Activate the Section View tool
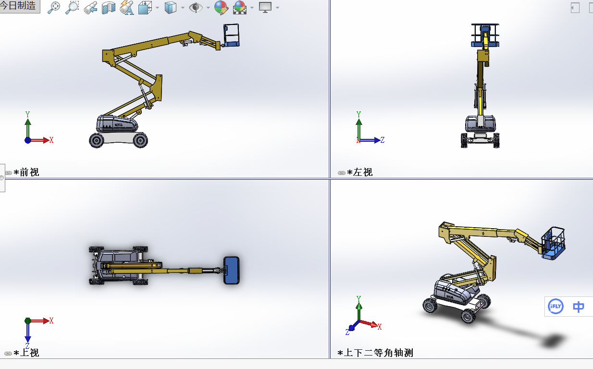 [109, 8]
